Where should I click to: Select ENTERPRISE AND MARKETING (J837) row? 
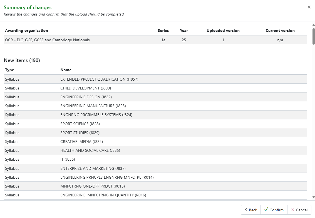click(155, 168)
